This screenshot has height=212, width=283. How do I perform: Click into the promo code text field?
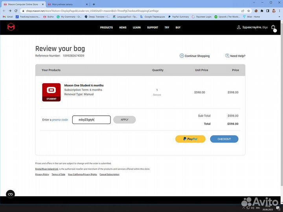click(91, 120)
